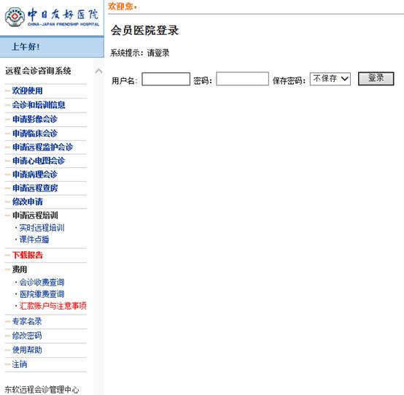Open the red 汇款账户与注意事项 link
404x395 pixels.
(53, 306)
